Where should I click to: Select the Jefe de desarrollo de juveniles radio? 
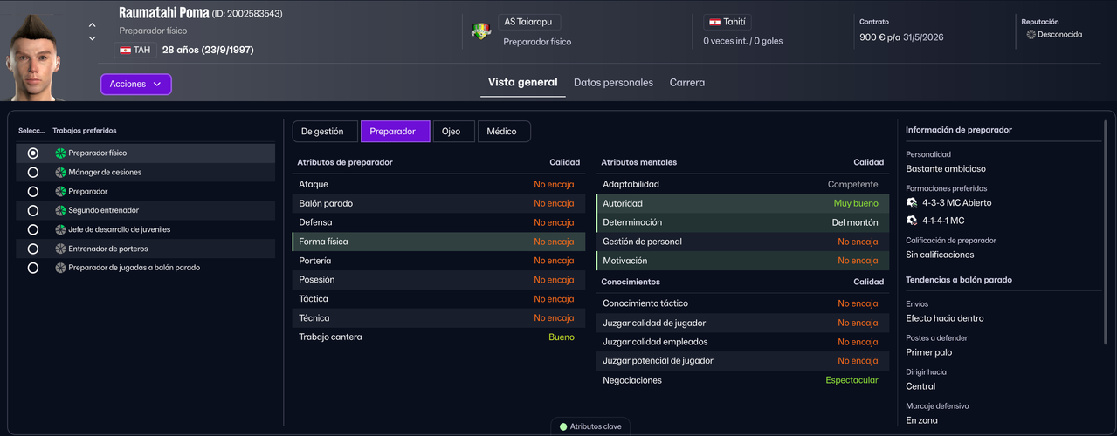(x=33, y=229)
